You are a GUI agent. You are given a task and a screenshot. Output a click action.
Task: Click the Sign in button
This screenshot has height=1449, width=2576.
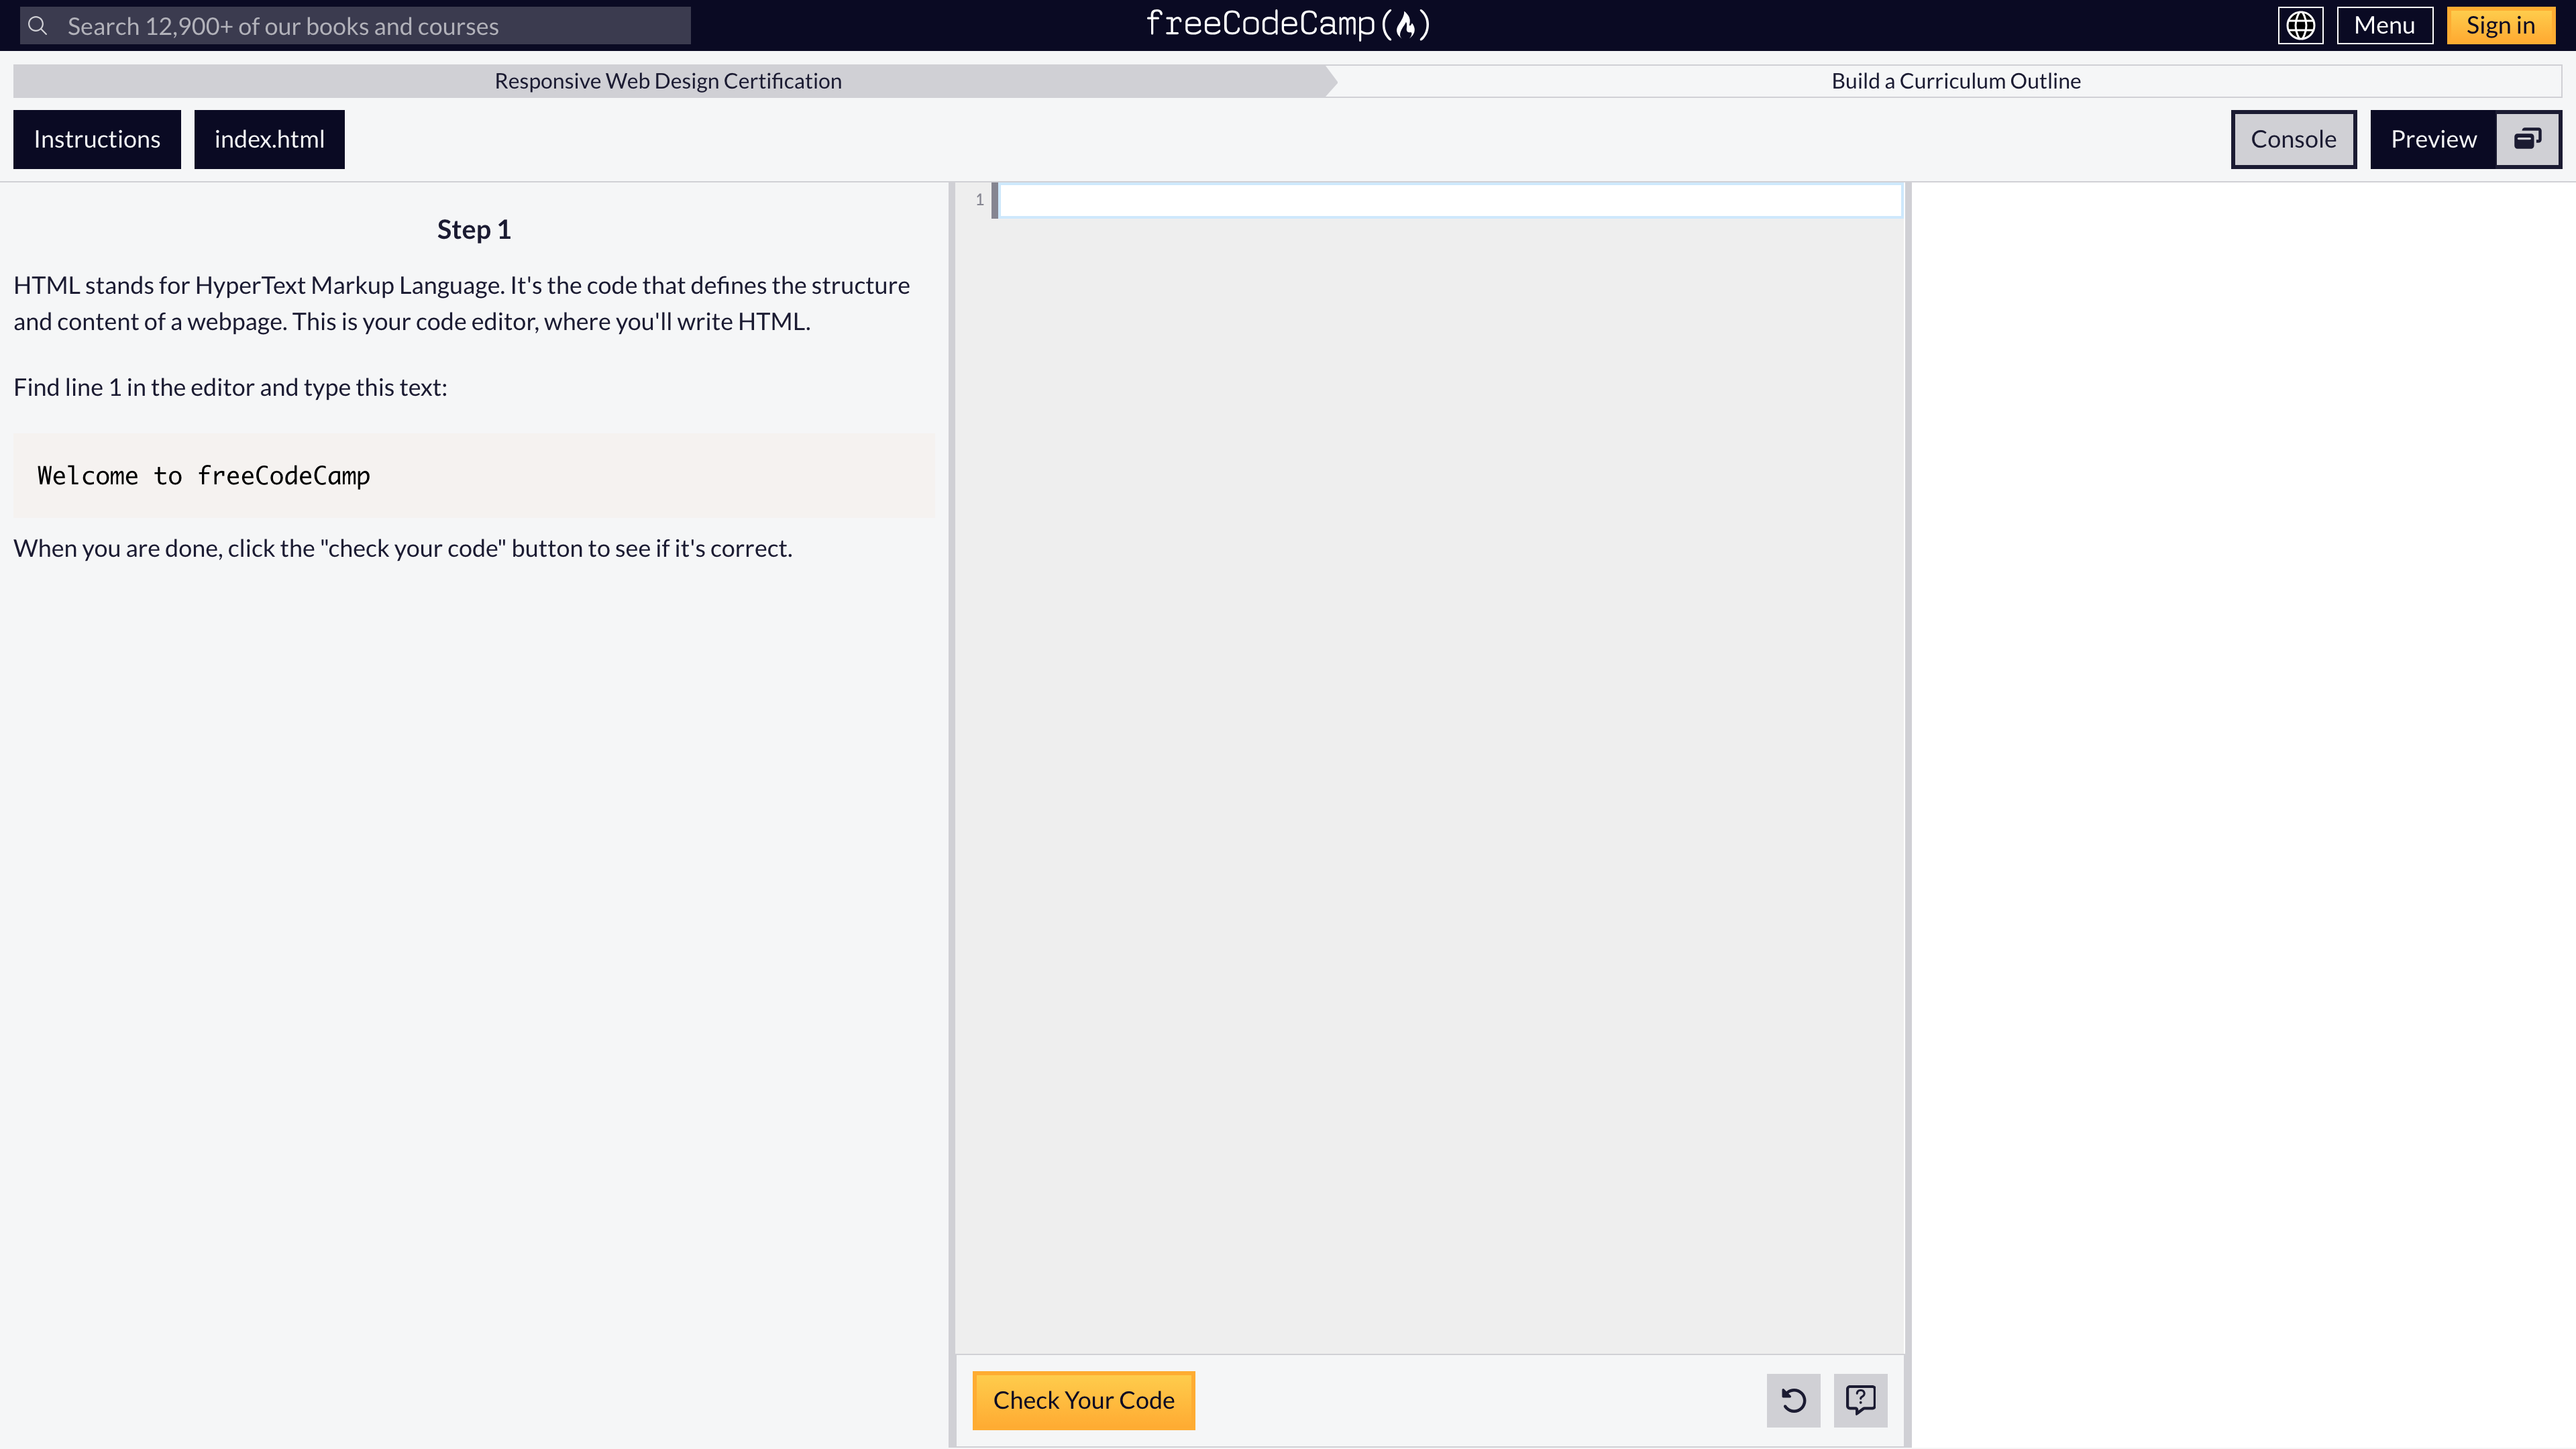2500,25
